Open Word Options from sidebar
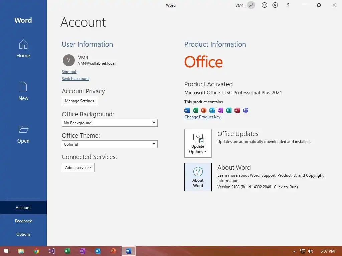 [23, 234]
